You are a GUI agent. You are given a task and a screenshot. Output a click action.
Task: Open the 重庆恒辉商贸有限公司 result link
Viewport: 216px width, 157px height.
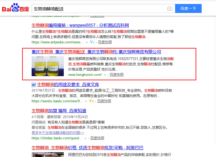tap(96, 52)
